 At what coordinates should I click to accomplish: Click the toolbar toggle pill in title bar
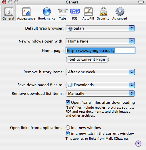click(141, 2)
